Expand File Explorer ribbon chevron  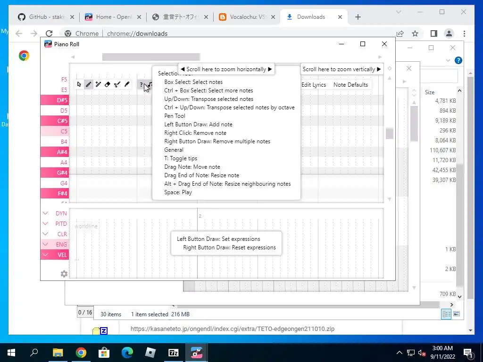pos(448,60)
